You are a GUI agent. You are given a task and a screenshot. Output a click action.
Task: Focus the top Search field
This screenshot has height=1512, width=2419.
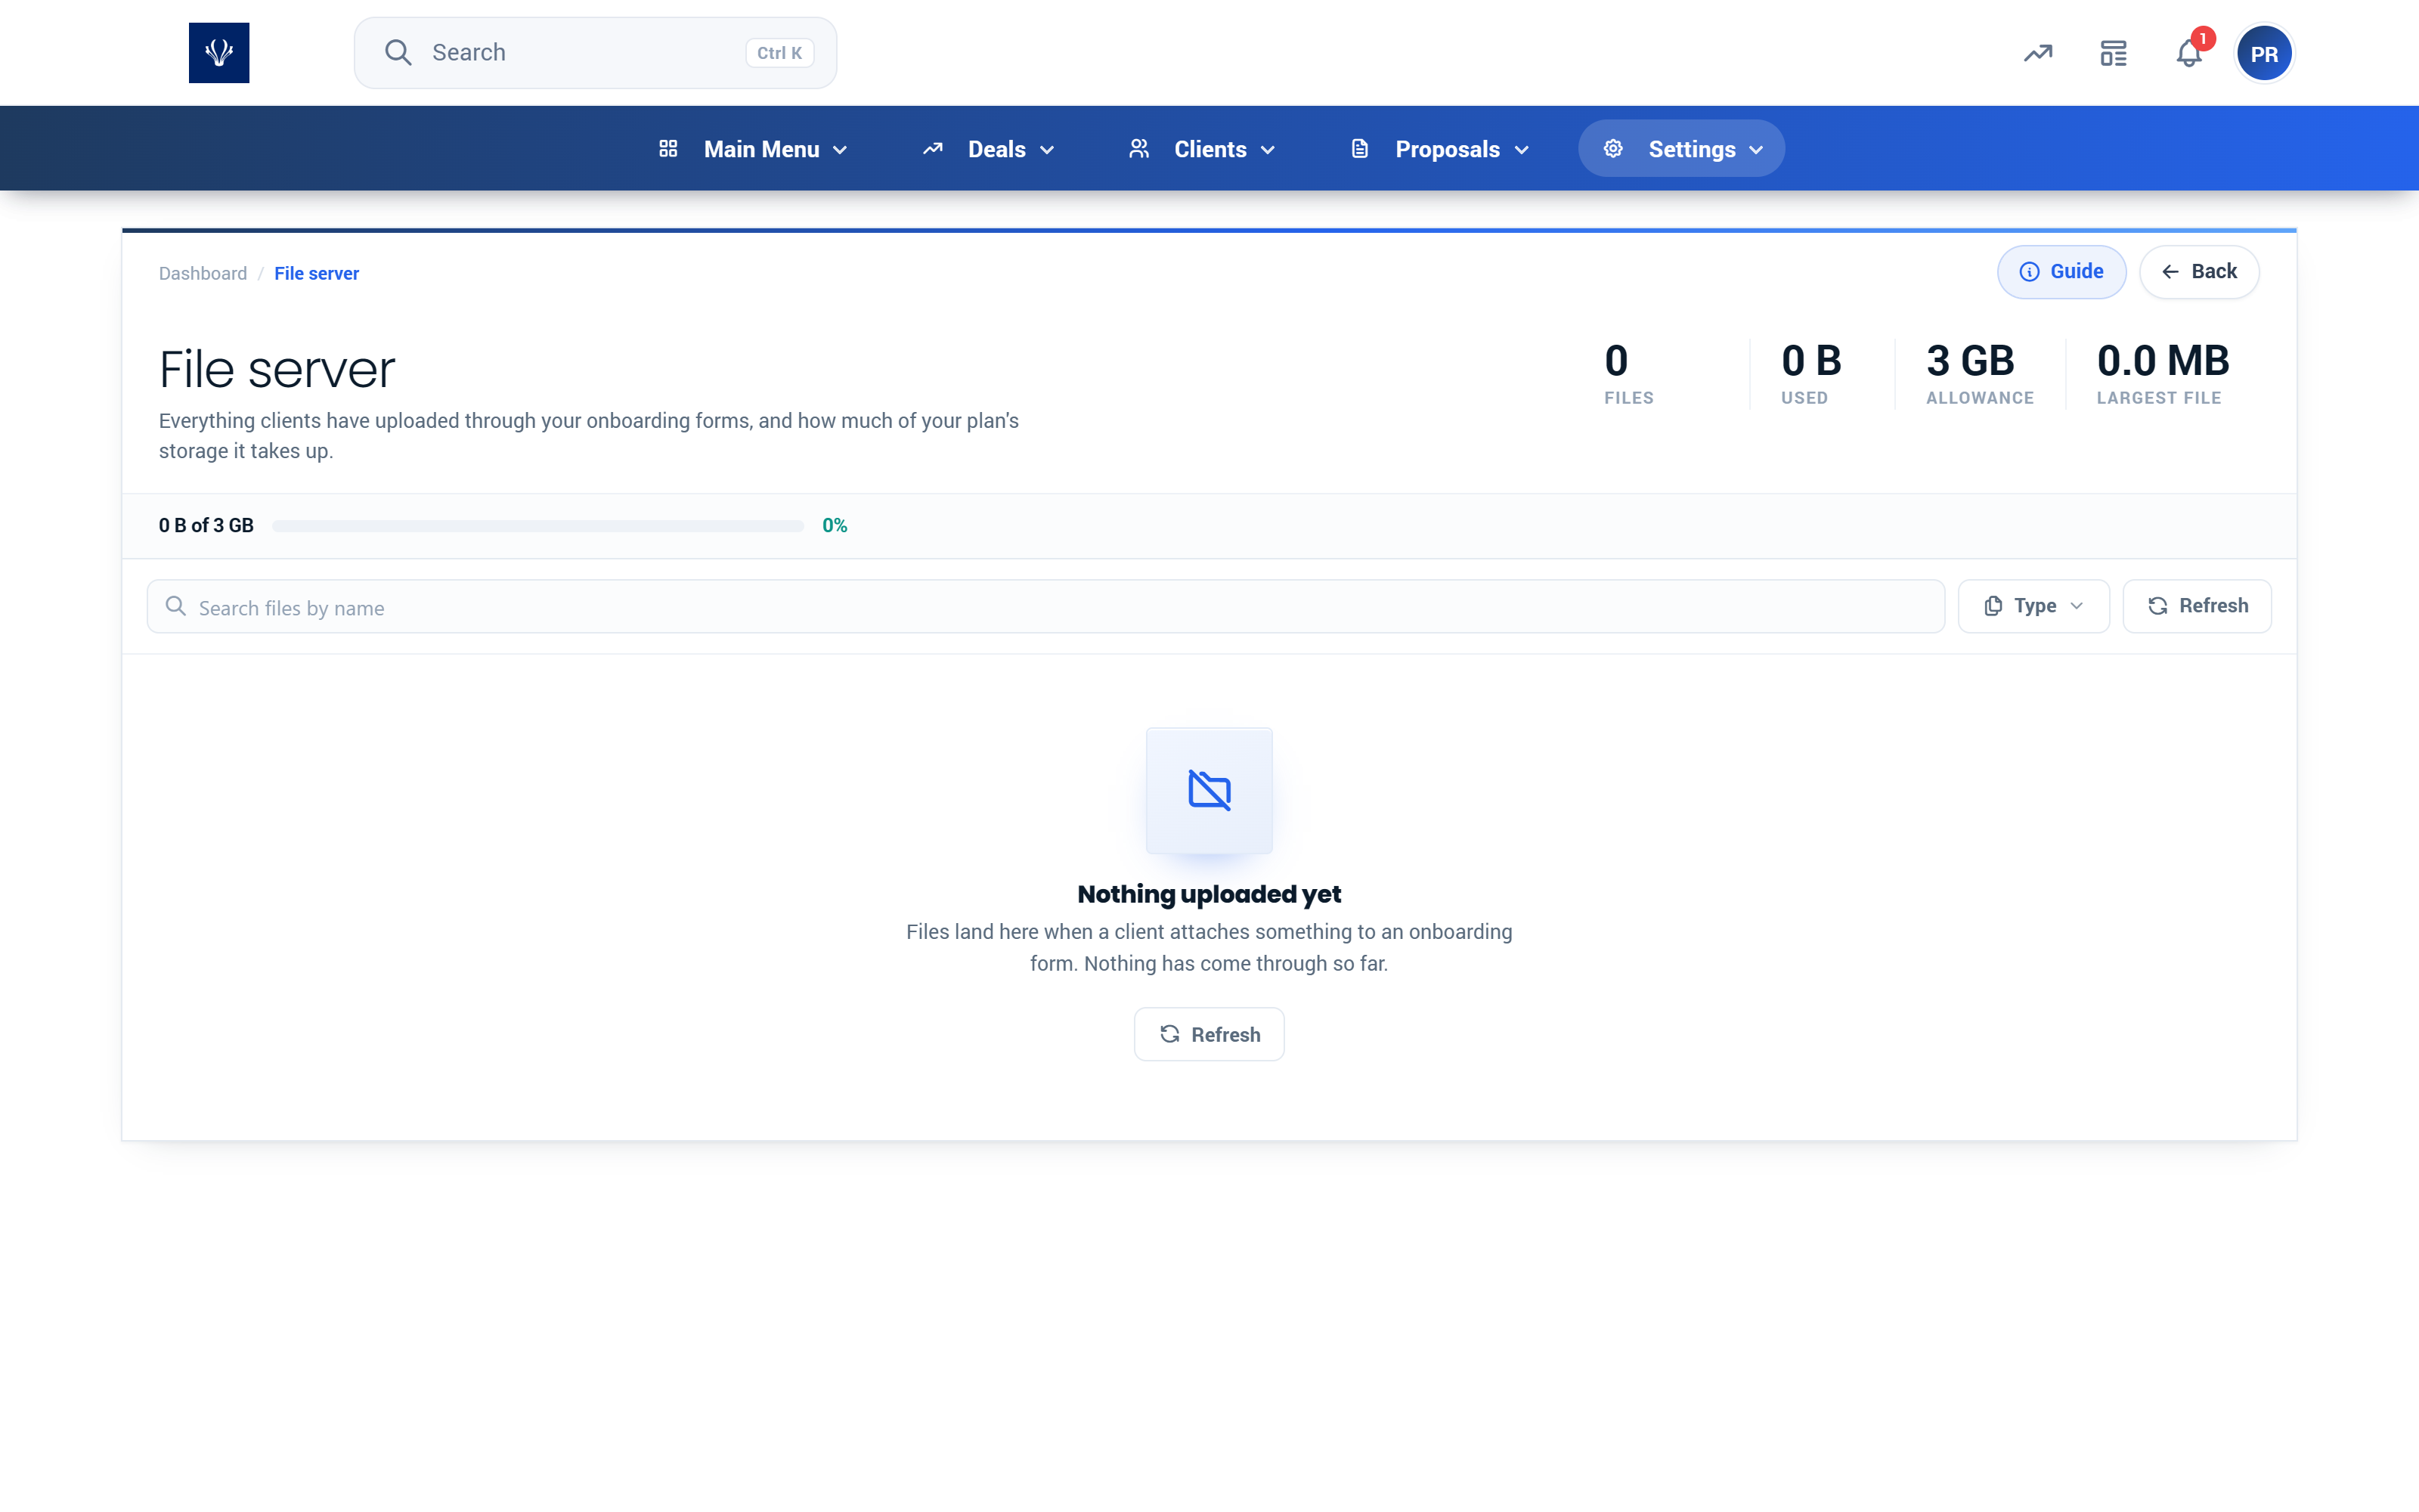(596, 53)
